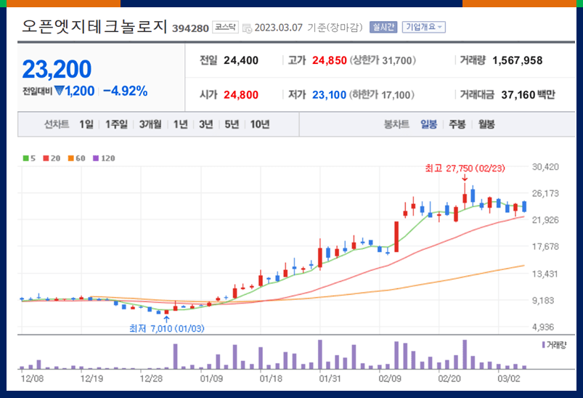The height and width of the screenshot is (398, 583).
Task: Click the current price 23,200
Action: 57,69
